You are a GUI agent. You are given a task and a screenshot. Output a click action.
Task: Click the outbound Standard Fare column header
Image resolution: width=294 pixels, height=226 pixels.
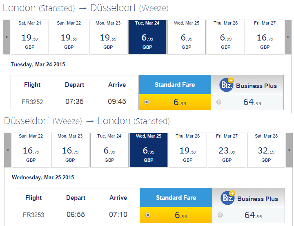click(x=175, y=85)
